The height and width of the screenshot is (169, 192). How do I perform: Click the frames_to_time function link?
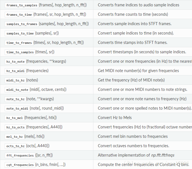19,15
